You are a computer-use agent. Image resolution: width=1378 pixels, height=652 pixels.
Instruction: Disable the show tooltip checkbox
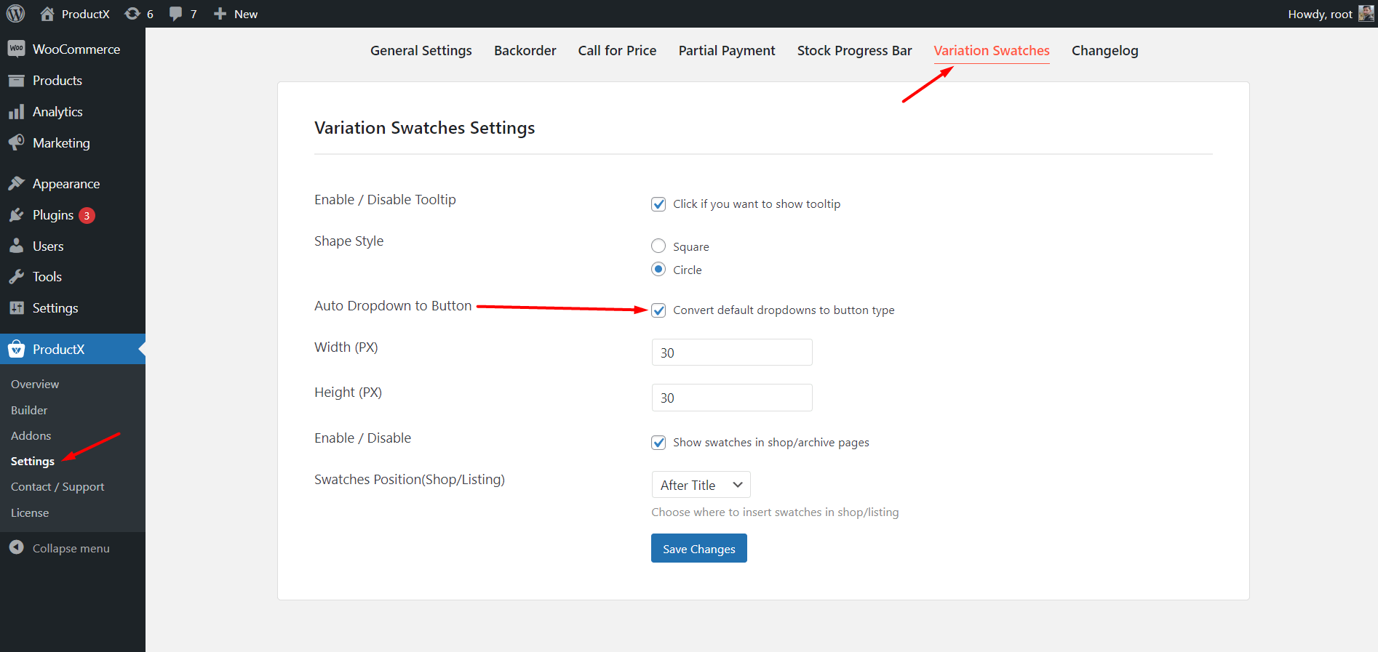(x=658, y=204)
